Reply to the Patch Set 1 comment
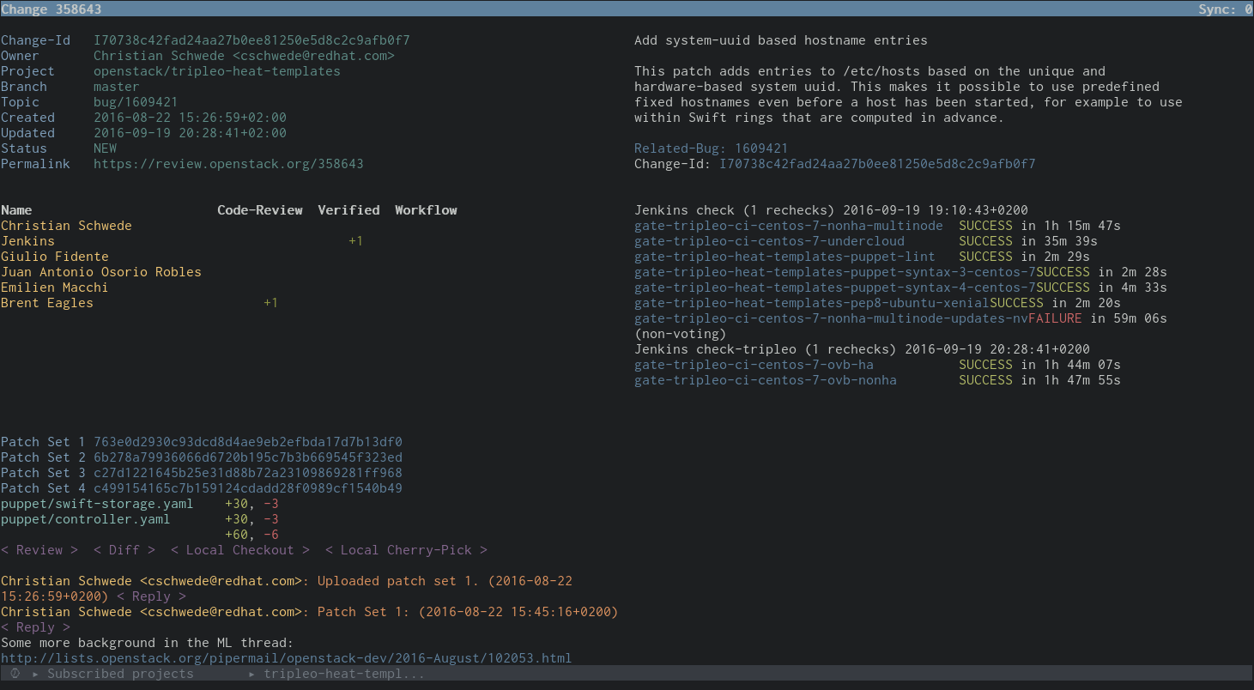Screen dimensions: 1254x690 pos(35,627)
